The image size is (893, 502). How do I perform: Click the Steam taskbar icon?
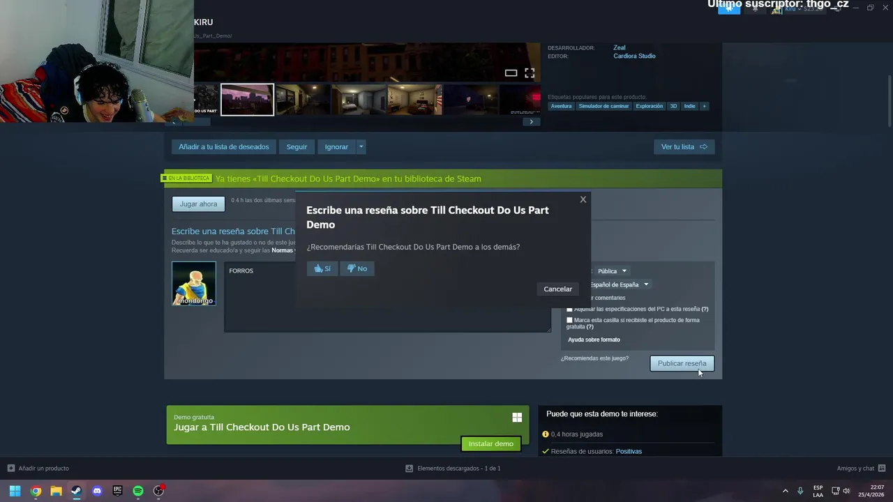76,491
